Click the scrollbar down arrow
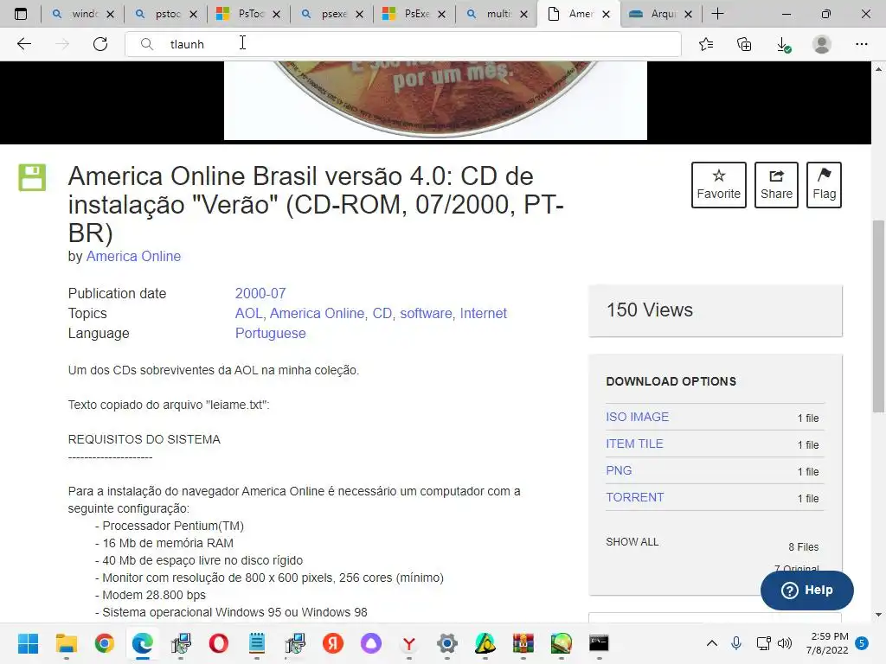Screen dimensions: 886x664 click(878, 615)
